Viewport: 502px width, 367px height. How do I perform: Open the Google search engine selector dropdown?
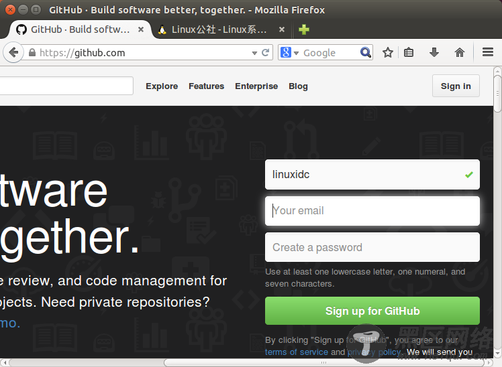(x=296, y=53)
